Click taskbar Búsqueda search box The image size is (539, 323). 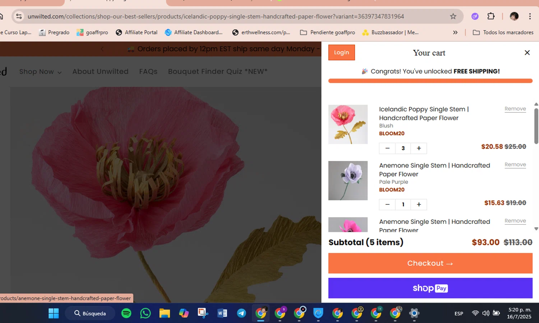(90, 313)
